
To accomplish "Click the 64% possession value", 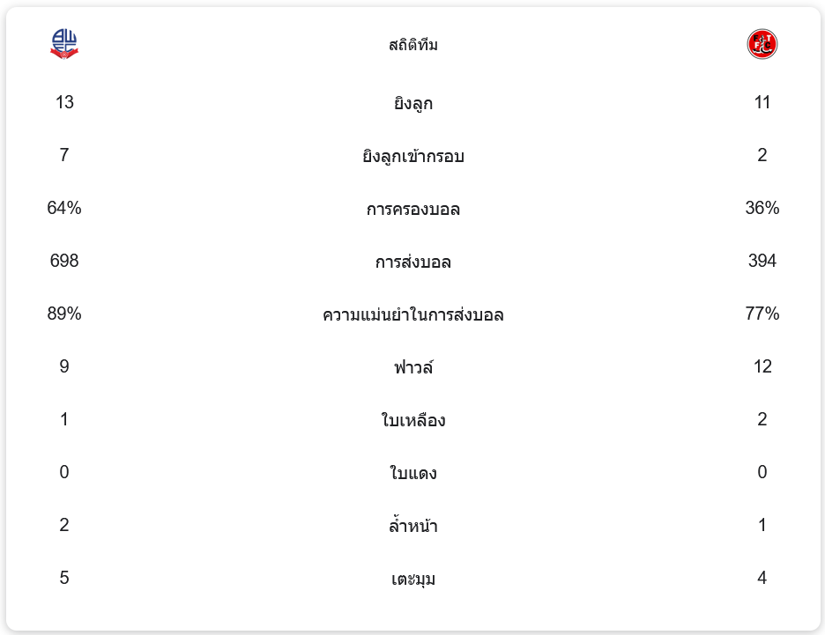I will [64, 208].
